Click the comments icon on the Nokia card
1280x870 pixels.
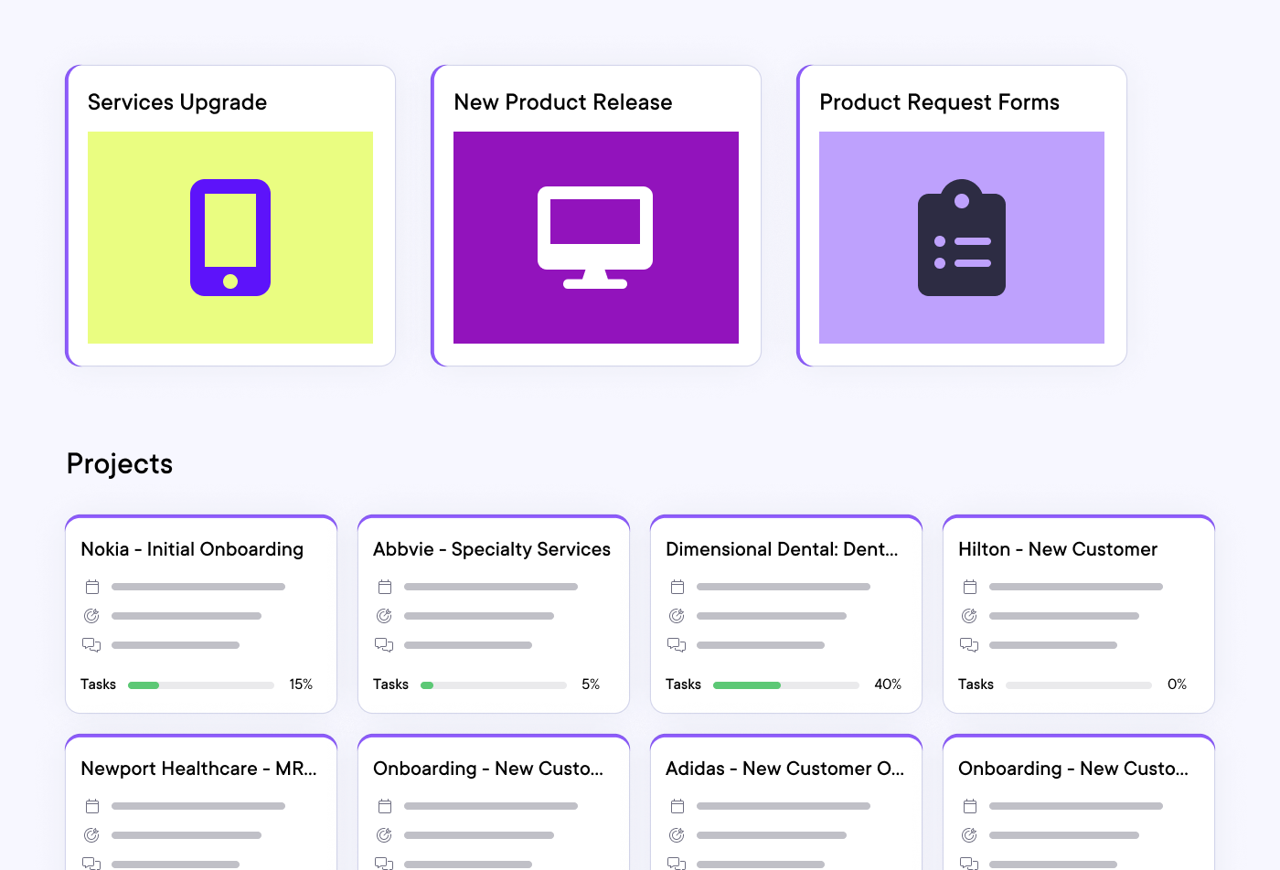(x=92, y=644)
